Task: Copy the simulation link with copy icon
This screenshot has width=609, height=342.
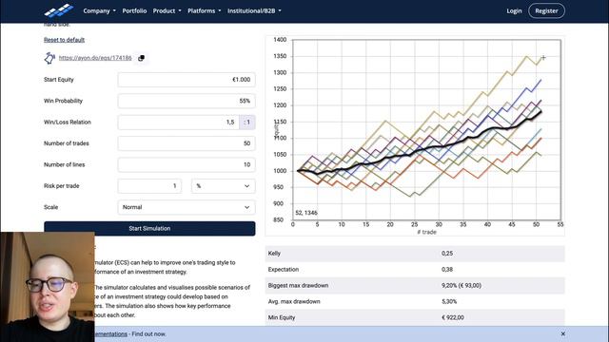Action: coord(142,58)
